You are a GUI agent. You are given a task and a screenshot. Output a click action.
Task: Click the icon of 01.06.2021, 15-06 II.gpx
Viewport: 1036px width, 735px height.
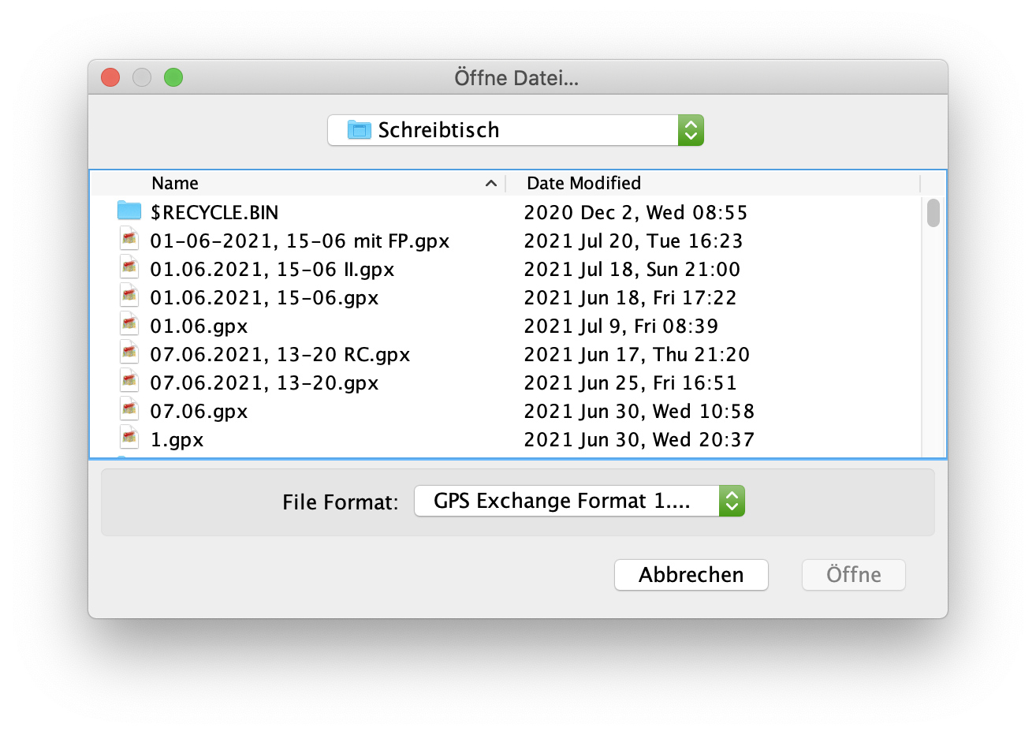(x=129, y=267)
